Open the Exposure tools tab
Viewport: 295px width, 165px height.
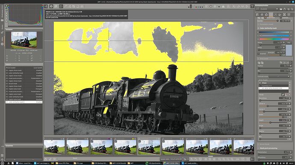tap(257, 14)
